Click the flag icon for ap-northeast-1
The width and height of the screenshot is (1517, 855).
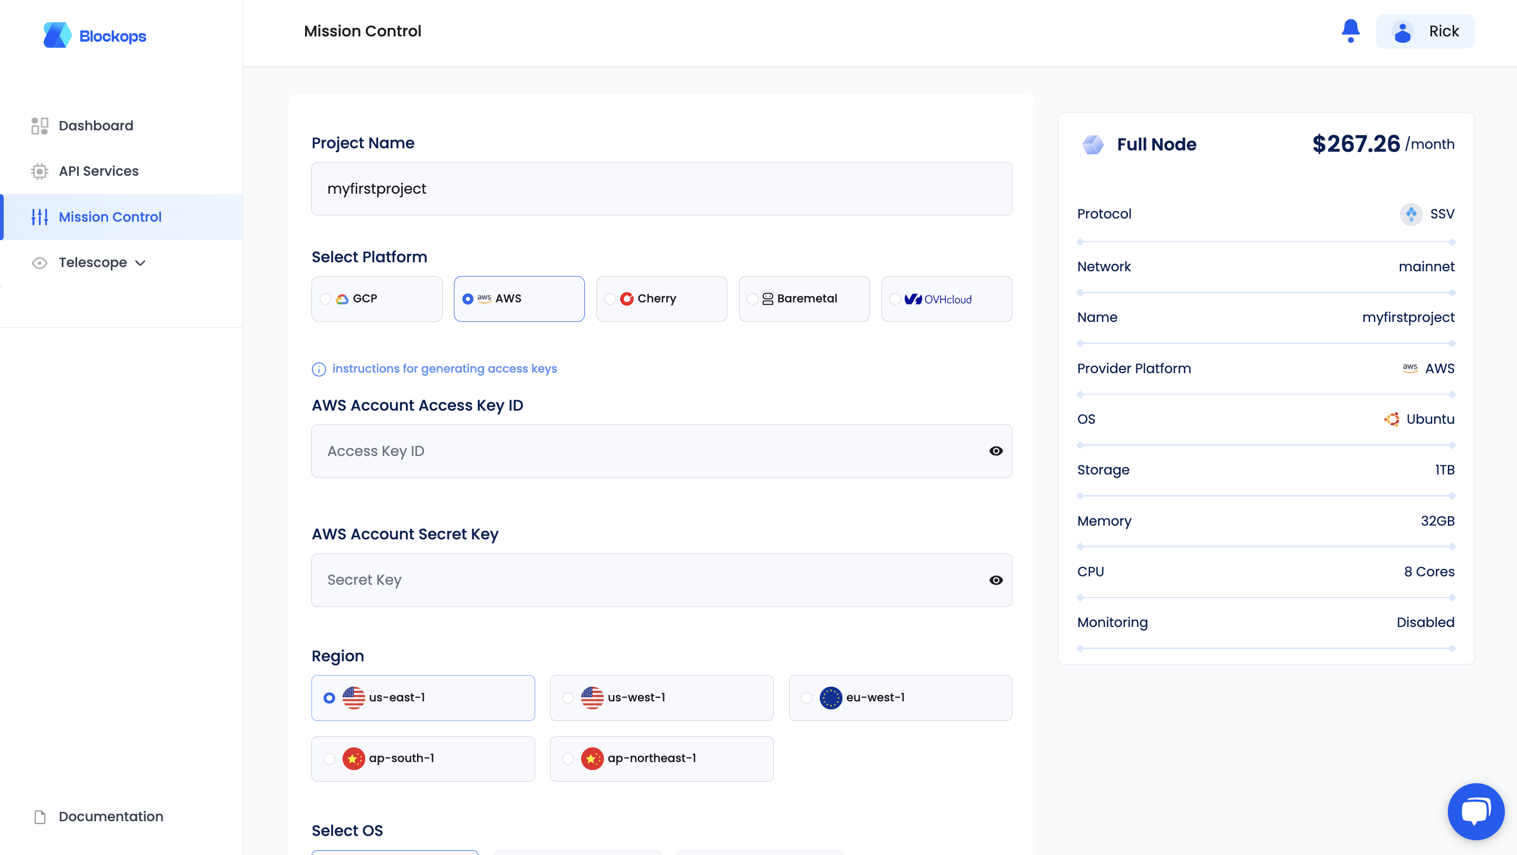pyautogui.click(x=592, y=758)
